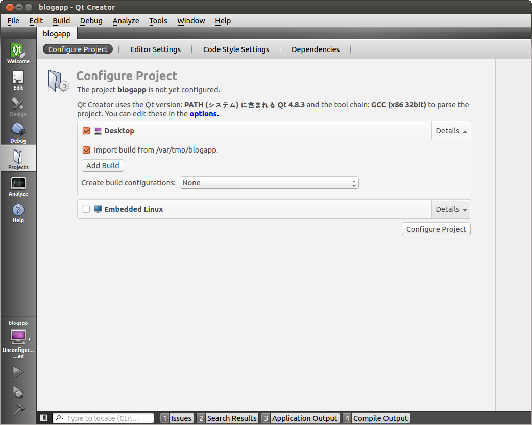532x425 pixels.
Task: Switch to Dependencies tab
Action: [x=316, y=49]
